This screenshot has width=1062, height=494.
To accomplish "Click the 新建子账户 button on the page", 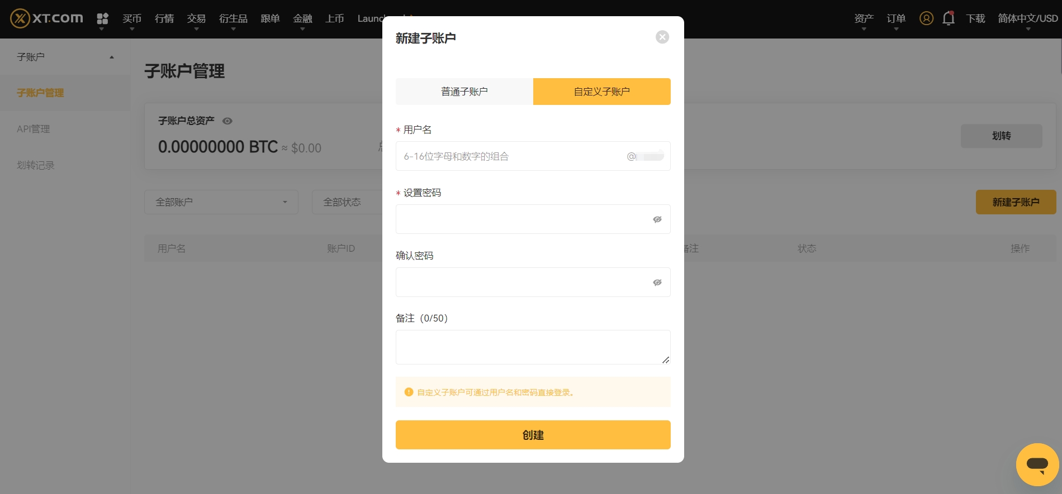I will [x=1016, y=202].
